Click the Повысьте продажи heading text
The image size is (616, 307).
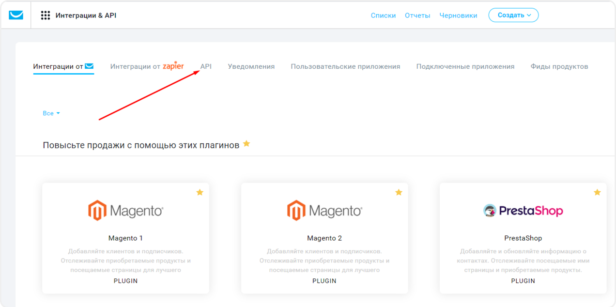click(x=141, y=145)
